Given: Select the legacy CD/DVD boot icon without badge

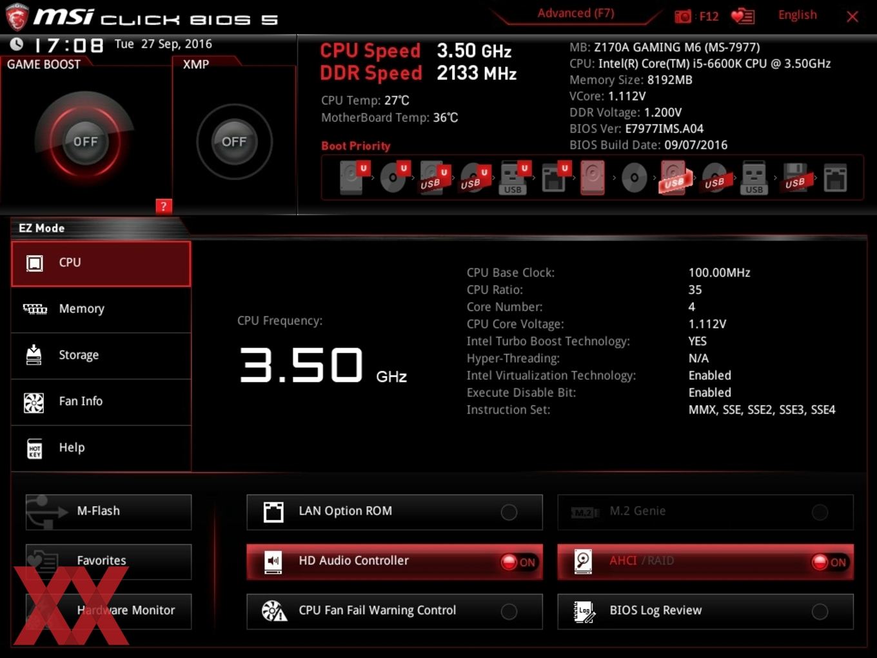Looking at the screenshot, I should point(634,177).
